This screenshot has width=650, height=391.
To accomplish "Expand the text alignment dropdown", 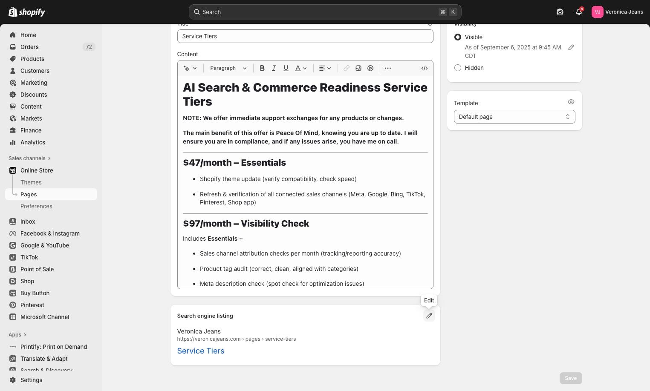I will click(325, 68).
